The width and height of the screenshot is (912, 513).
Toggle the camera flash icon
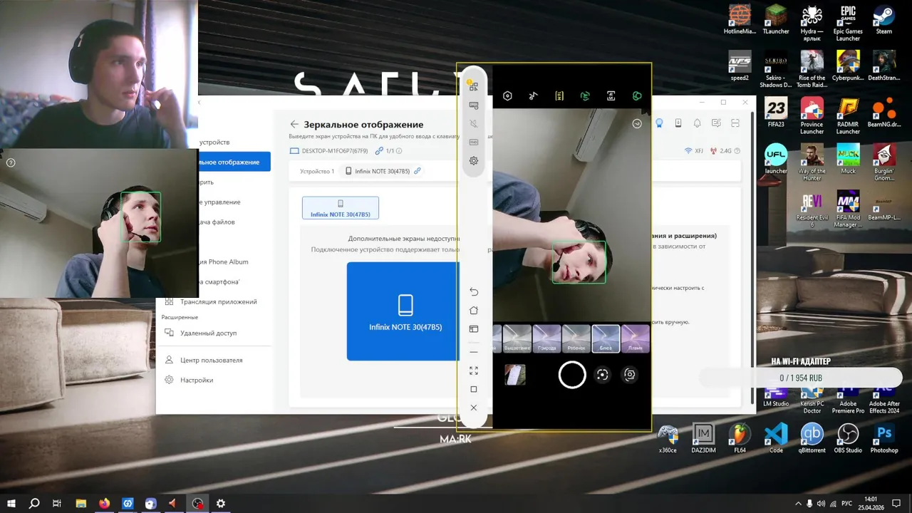(x=533, y=96)
